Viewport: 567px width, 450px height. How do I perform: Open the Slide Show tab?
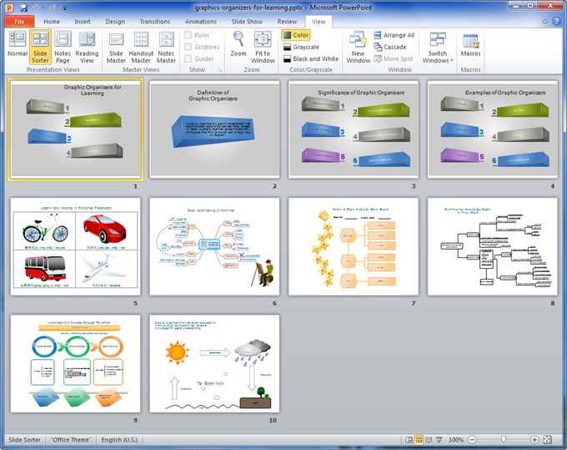pos(247,22)
